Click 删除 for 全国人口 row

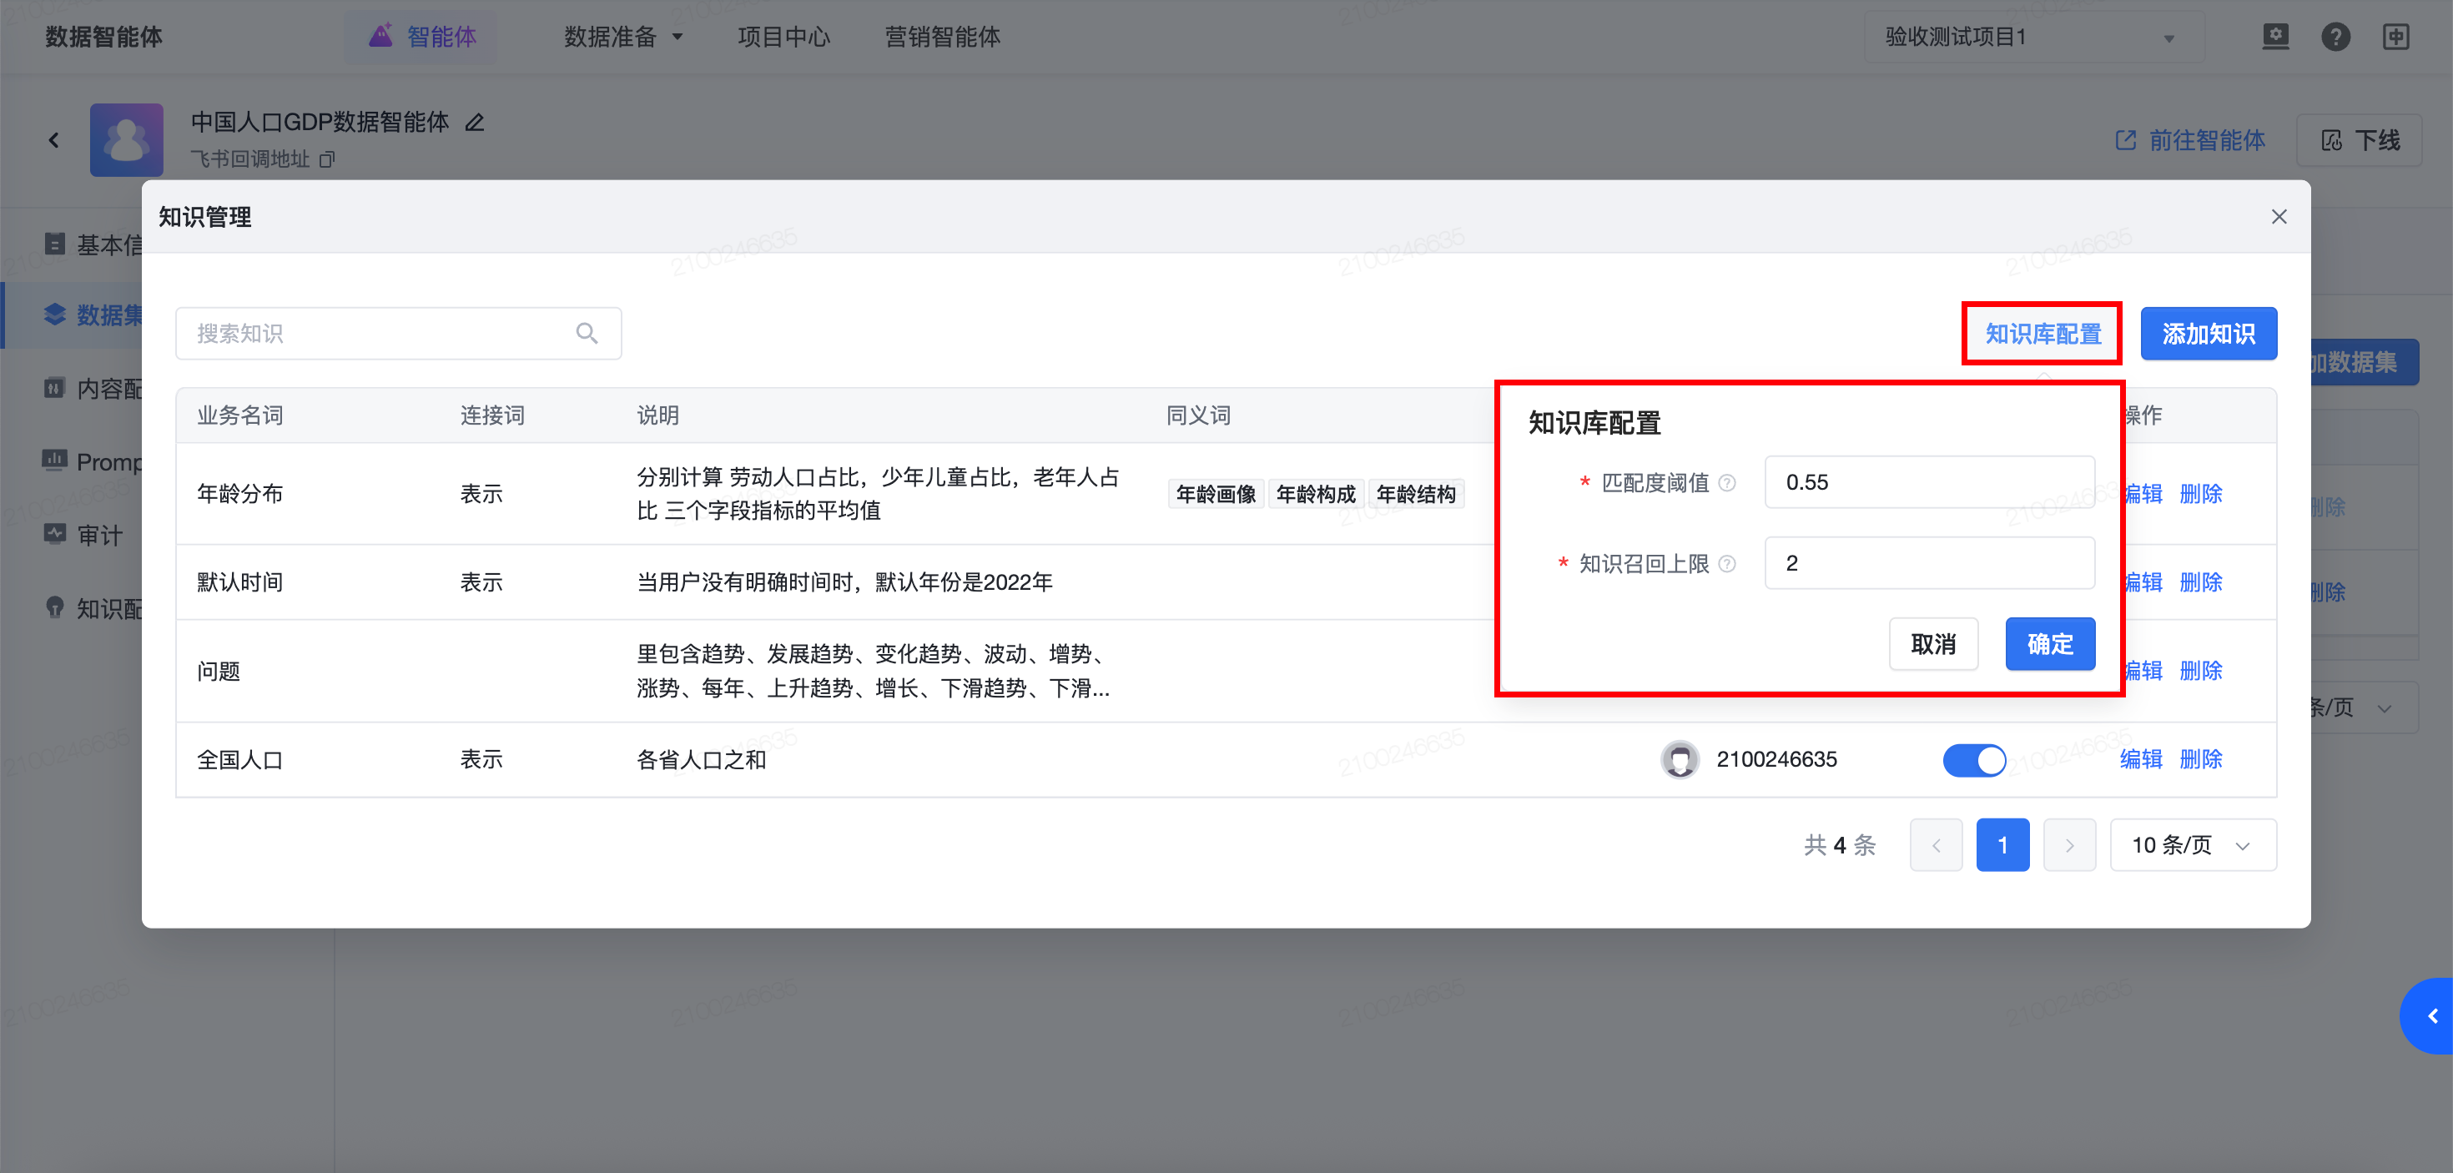pyautogui.click(x=2201, y=759)
